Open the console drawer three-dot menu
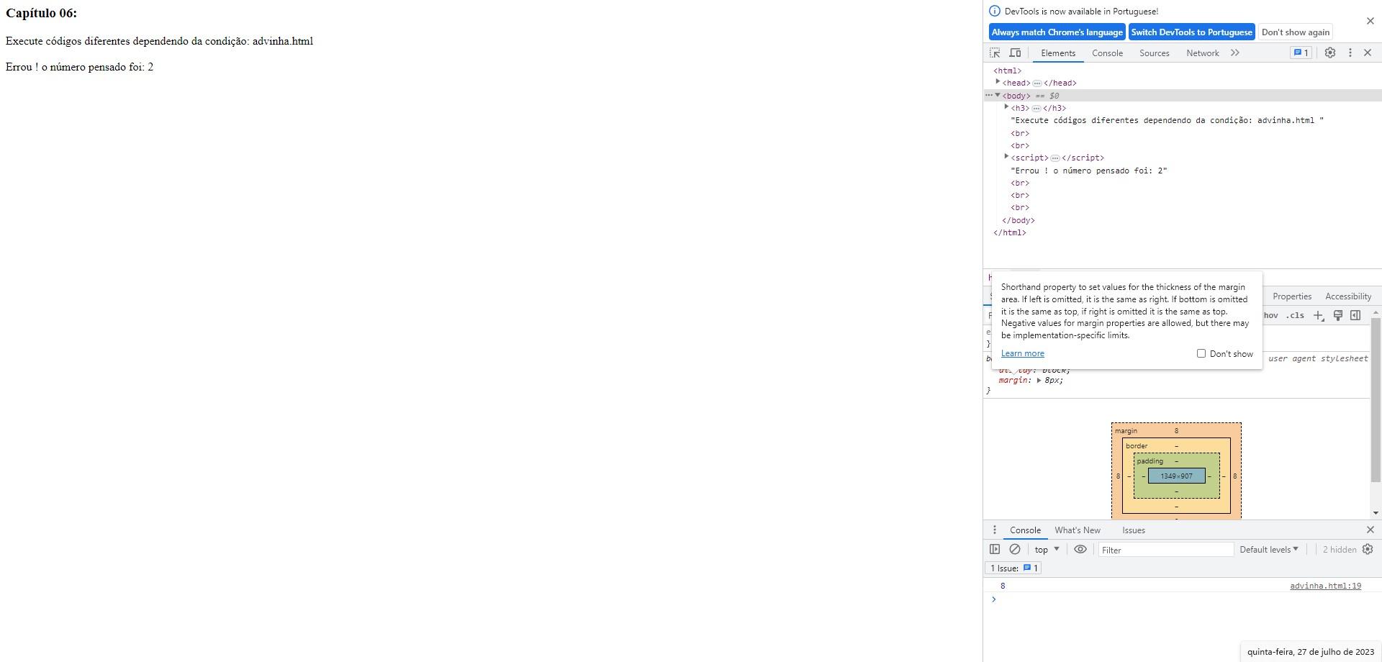The image size is (1382, 662). pos(995,530)
